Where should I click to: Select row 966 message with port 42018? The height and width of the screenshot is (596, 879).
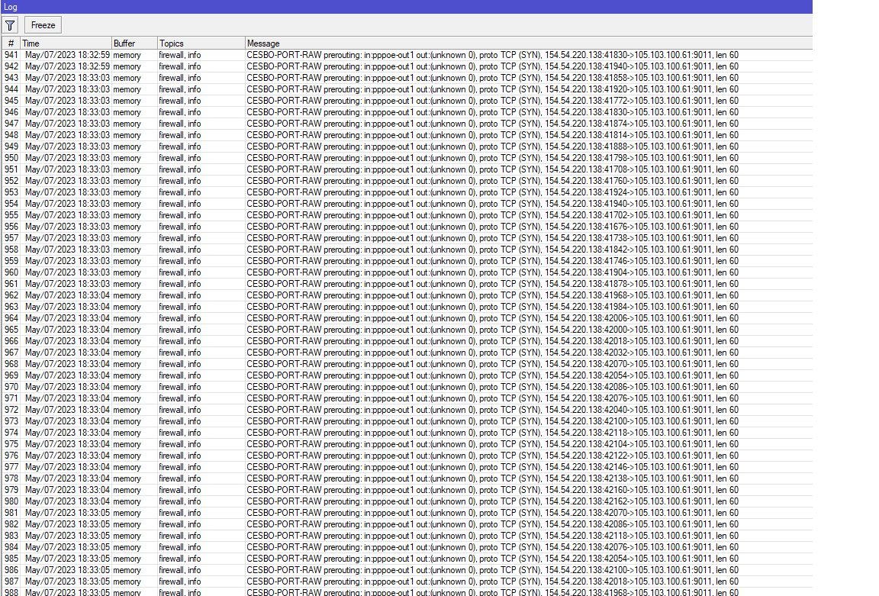[x=492, y=341]
